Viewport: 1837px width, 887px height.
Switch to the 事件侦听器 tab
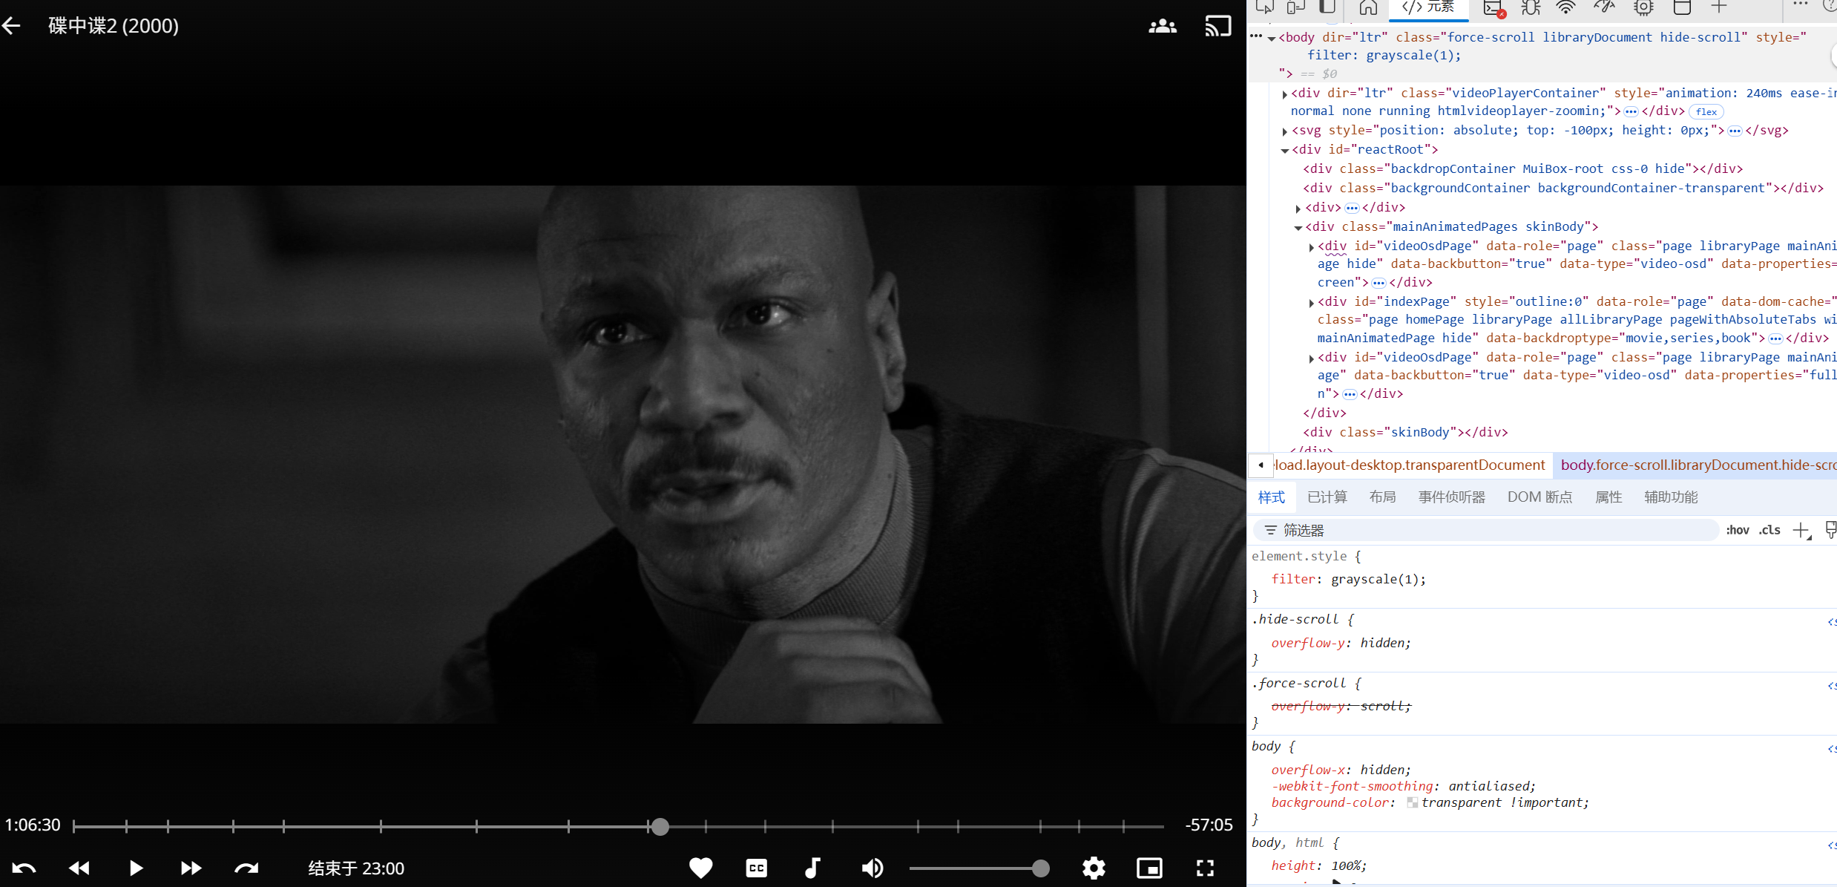click(x=1451, y=497)
